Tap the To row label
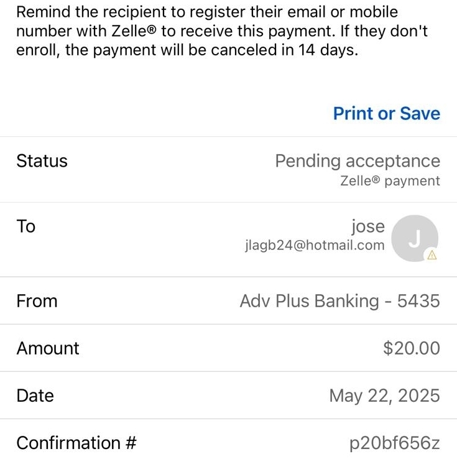 25,226
